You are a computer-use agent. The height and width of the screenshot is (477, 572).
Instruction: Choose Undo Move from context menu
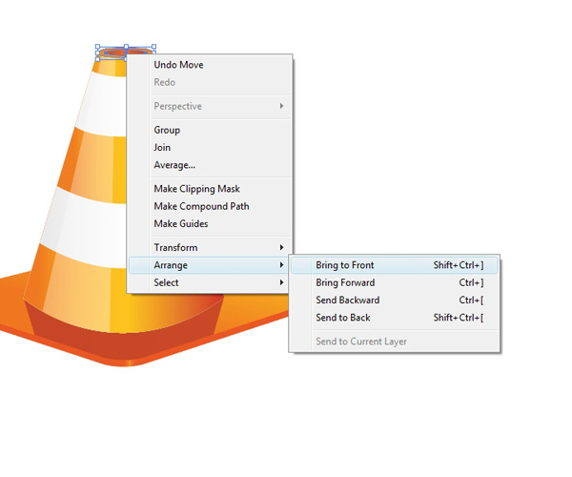(211, 65)
